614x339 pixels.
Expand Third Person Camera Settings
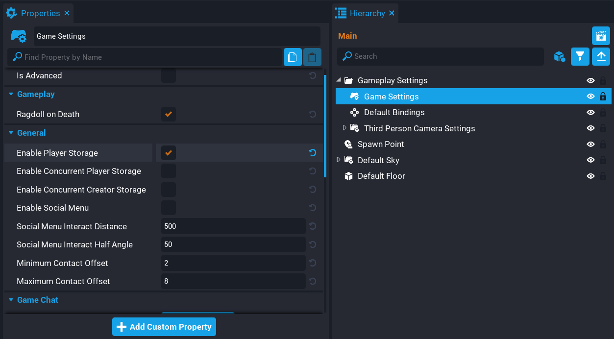(344, 128)
